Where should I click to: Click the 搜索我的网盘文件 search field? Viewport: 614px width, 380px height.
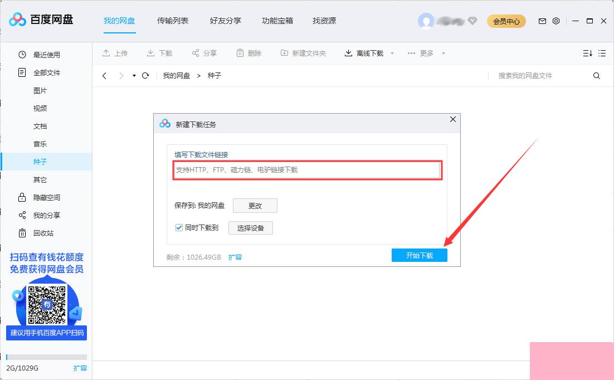click(540, 76)
